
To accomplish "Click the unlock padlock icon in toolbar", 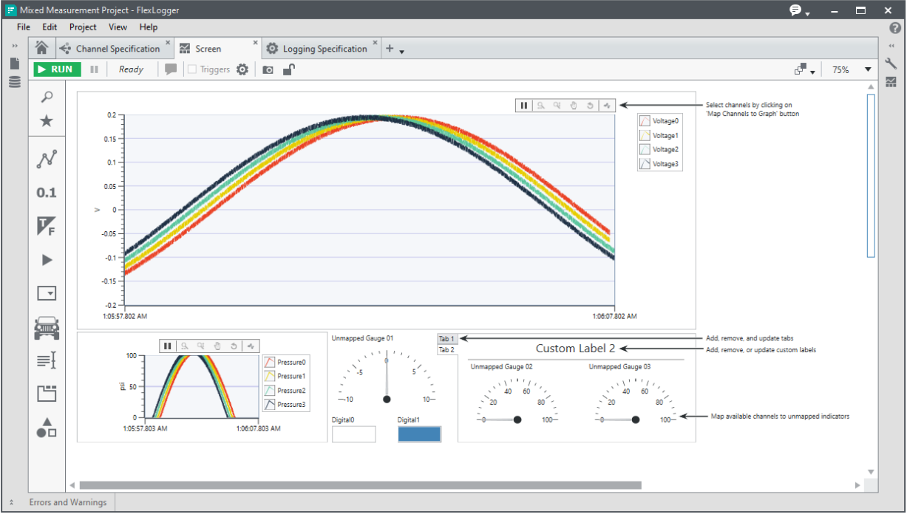I will tap(289, 69).
